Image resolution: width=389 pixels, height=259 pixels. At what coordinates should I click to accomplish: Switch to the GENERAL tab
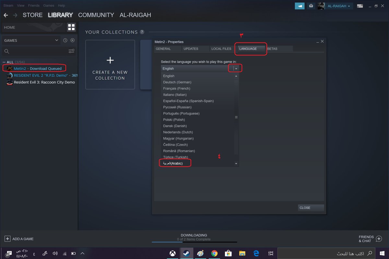tap(167, 49)
